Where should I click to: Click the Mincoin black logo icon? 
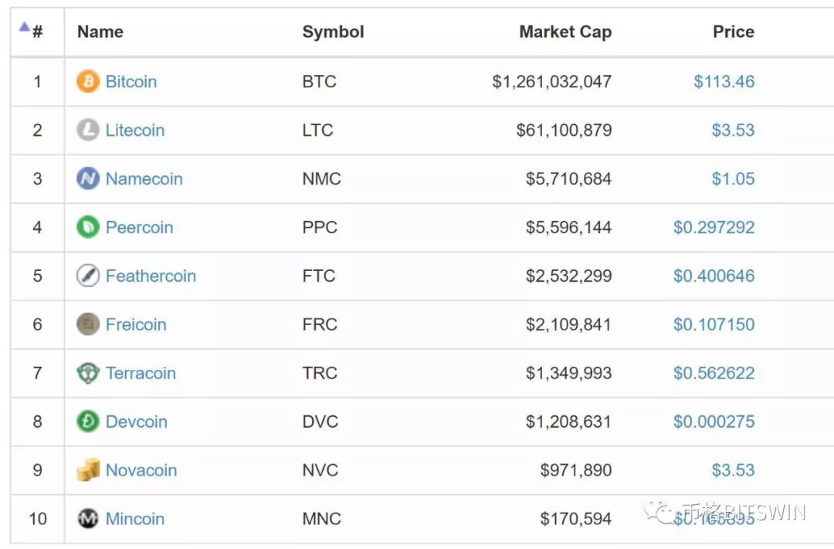pos(88,519)
